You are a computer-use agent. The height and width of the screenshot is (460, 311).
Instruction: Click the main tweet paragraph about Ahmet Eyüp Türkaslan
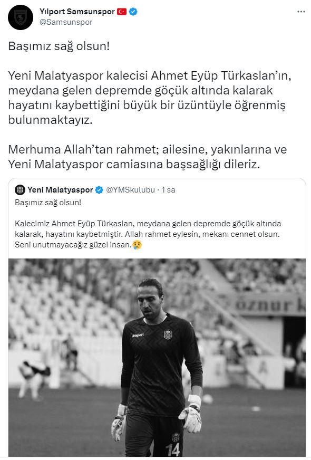[150, 98]
